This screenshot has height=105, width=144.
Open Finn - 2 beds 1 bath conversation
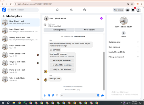pyautogui.click(x=20, y=22)
